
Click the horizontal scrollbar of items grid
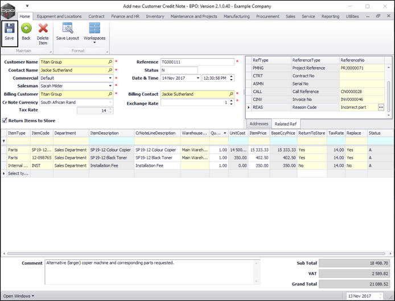(x=196, y=253)
